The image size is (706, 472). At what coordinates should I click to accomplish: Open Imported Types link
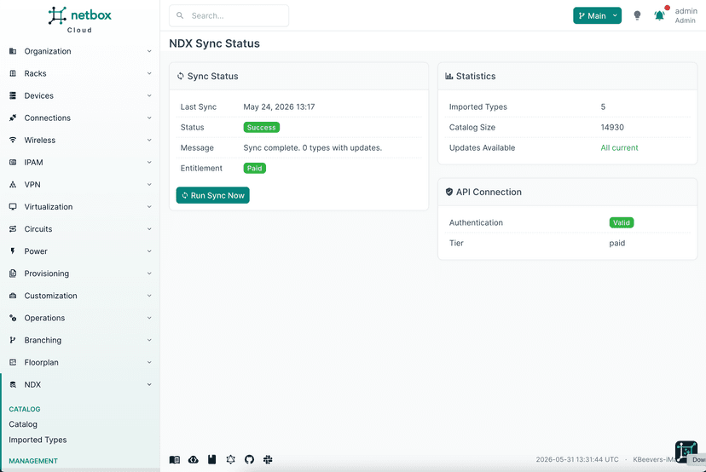(x=38, y=440)
